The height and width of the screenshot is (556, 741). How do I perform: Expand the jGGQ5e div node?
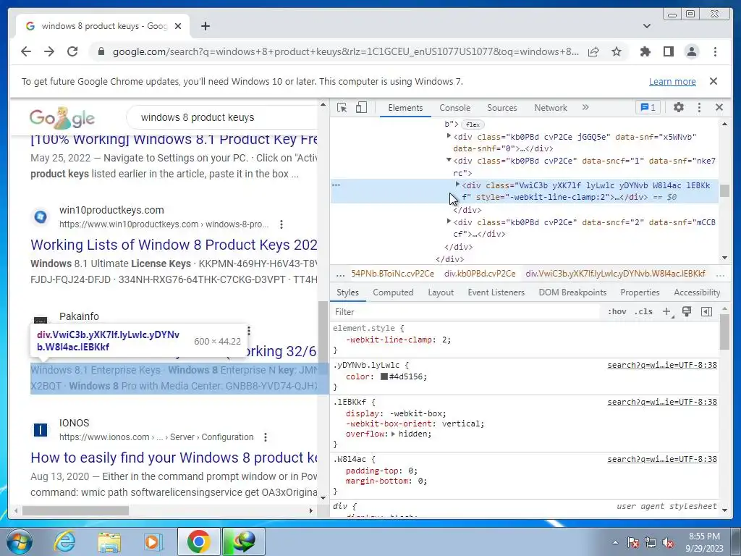449,136
